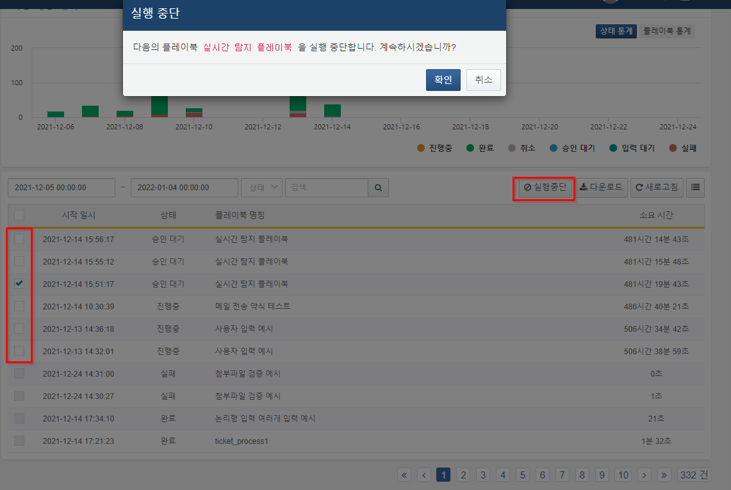This screenshot has width=731, height=490.
Task: Open 메일 전송 약식 테스트 playbook row
Action: [356, 306]
